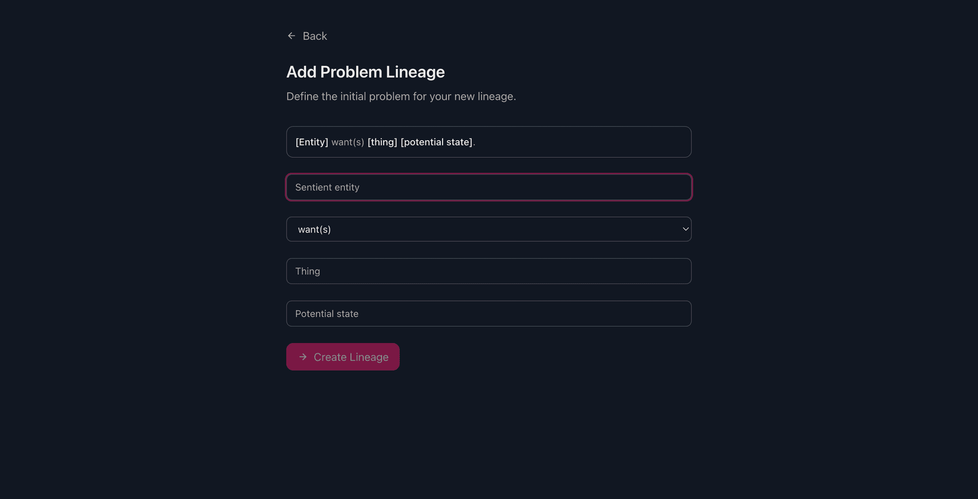978x499 pixels.
Task: Click Back at the top of the form
Action: (314, 36)
